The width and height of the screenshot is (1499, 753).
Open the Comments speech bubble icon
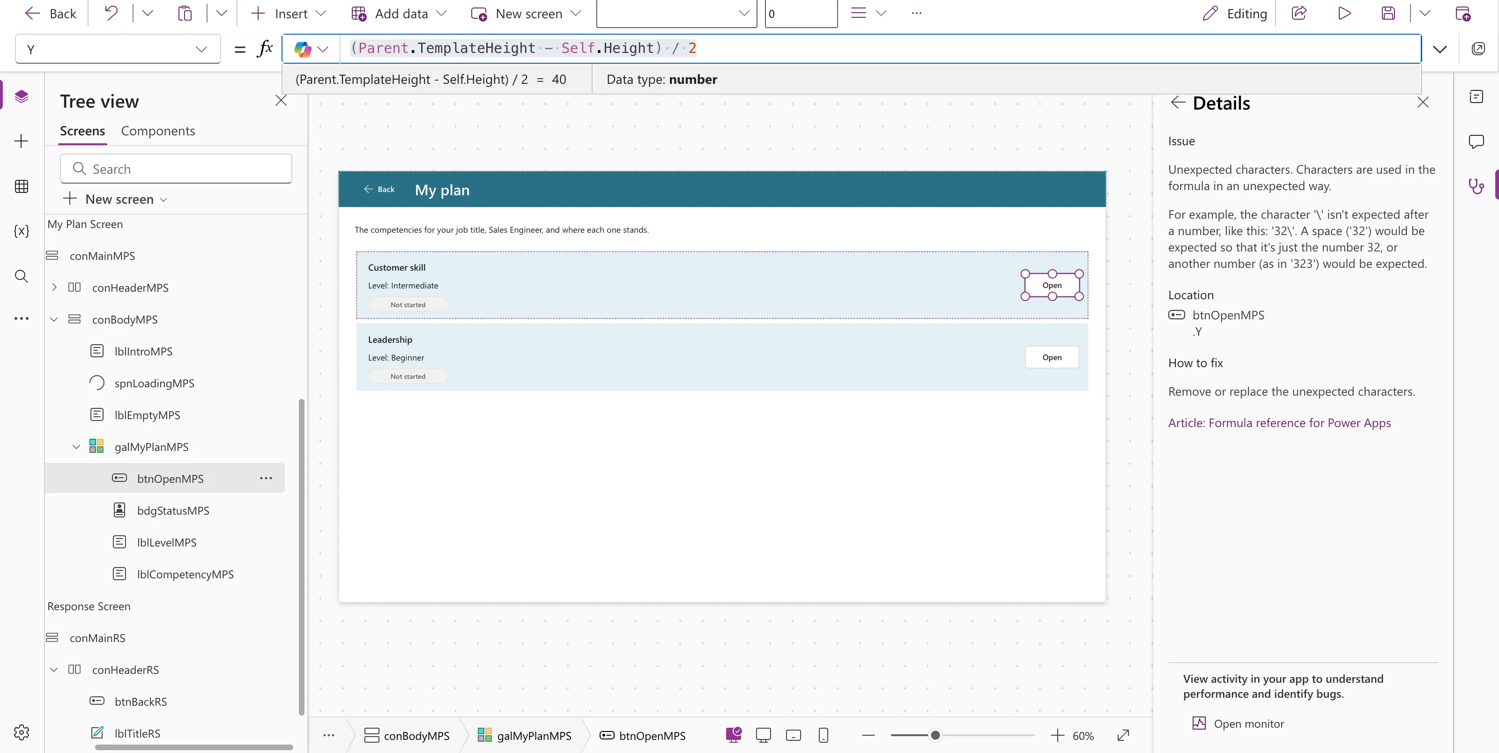pos(1477,141)
